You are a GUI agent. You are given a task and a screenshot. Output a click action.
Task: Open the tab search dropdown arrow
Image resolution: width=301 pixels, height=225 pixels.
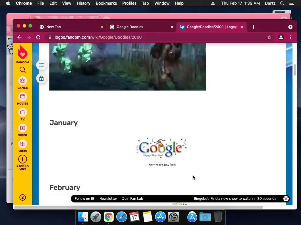tap(290, 27)
